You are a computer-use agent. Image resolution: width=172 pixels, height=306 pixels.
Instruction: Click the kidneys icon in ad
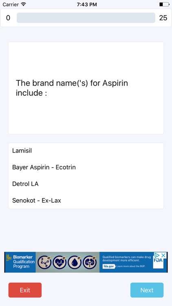tap(90, 262)
